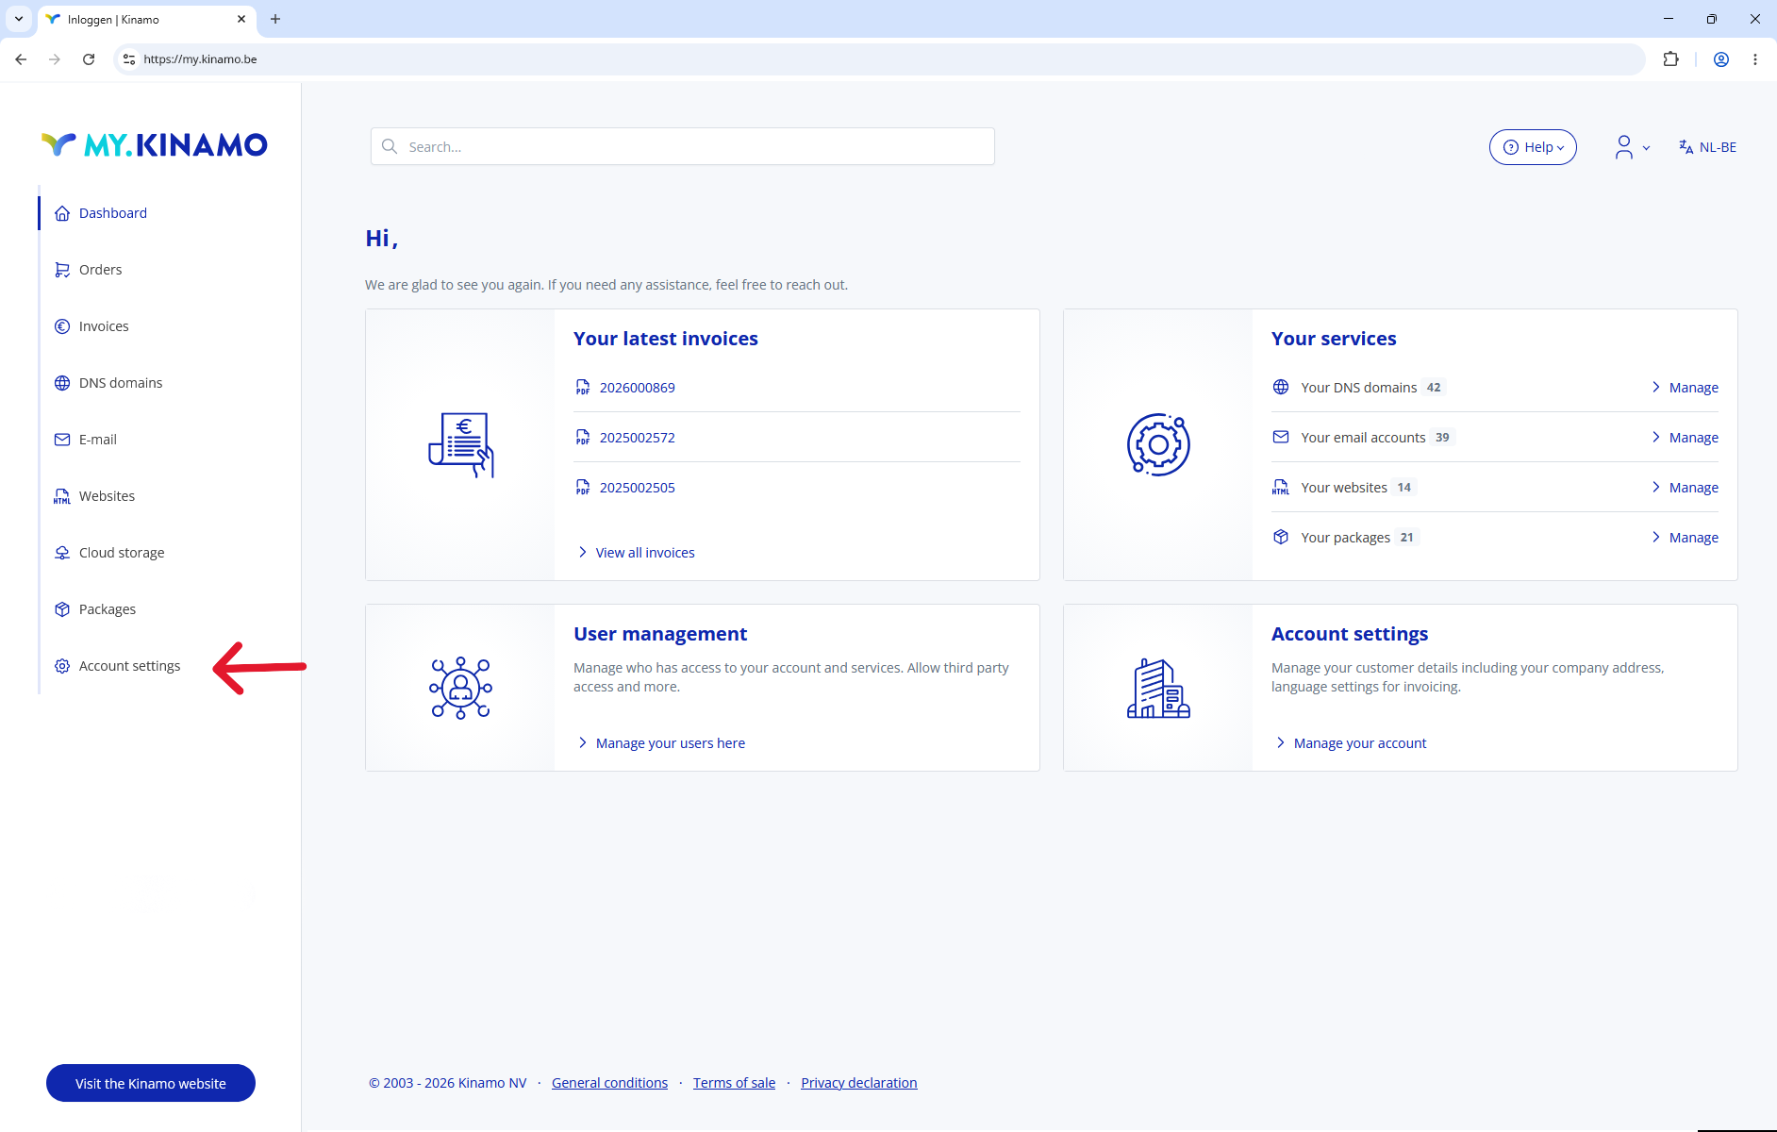Screen dimensions: 1777x1132
Task: Click the invoice illustration icon
Action: coord(461,444)
